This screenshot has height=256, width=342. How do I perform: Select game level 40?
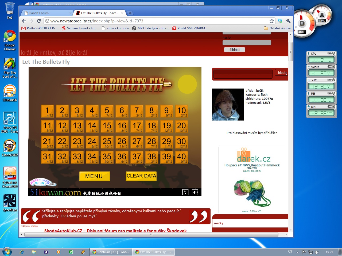181,157
